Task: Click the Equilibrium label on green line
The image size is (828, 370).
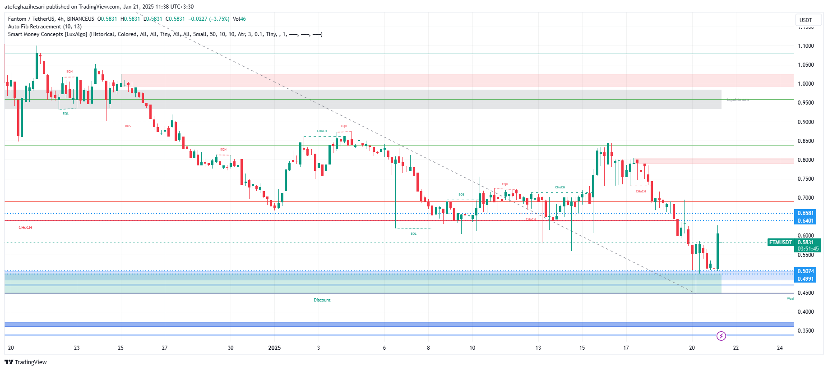Action: click(x=737, y=100)
